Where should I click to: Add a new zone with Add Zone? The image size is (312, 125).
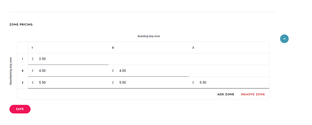(226, 94)
